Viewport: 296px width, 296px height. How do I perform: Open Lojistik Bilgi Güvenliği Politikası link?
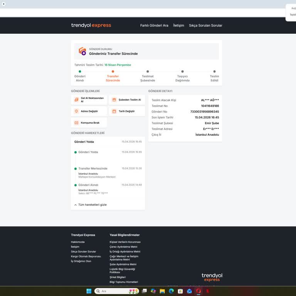pos(122,271)
